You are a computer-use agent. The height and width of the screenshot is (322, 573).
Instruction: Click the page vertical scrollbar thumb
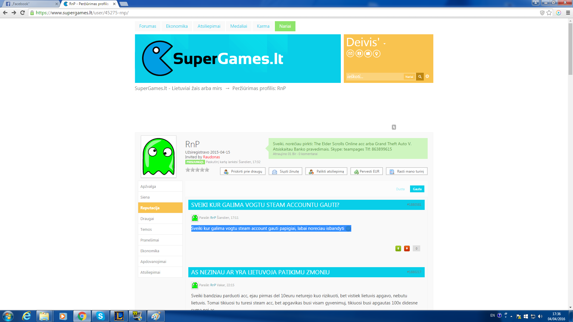coord(570,49)
